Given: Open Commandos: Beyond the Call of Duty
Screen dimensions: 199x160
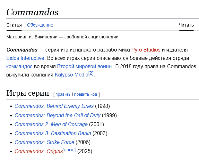Looking at the screenshot, I should (57, 115).
